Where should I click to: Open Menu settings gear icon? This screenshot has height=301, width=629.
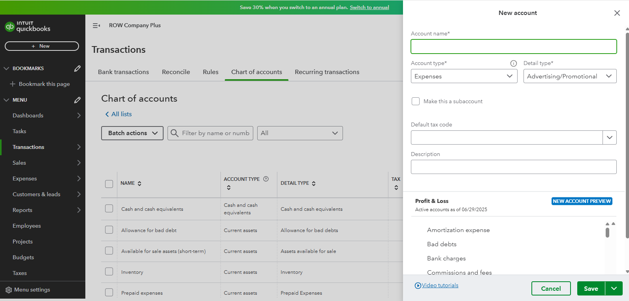[x=9, y=290]
